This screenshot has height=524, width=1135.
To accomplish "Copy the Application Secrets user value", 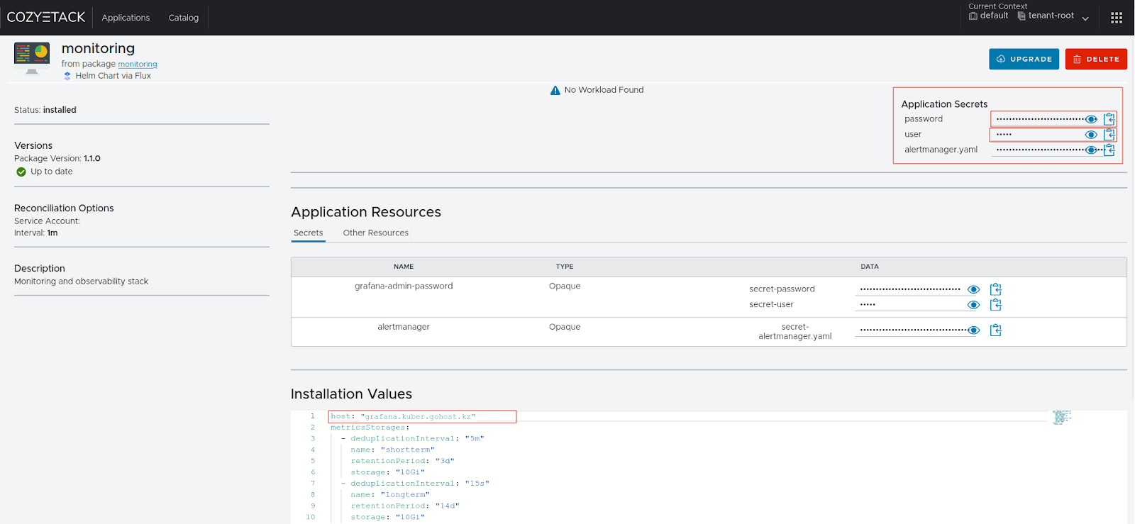I will (x=1109, y=135).
